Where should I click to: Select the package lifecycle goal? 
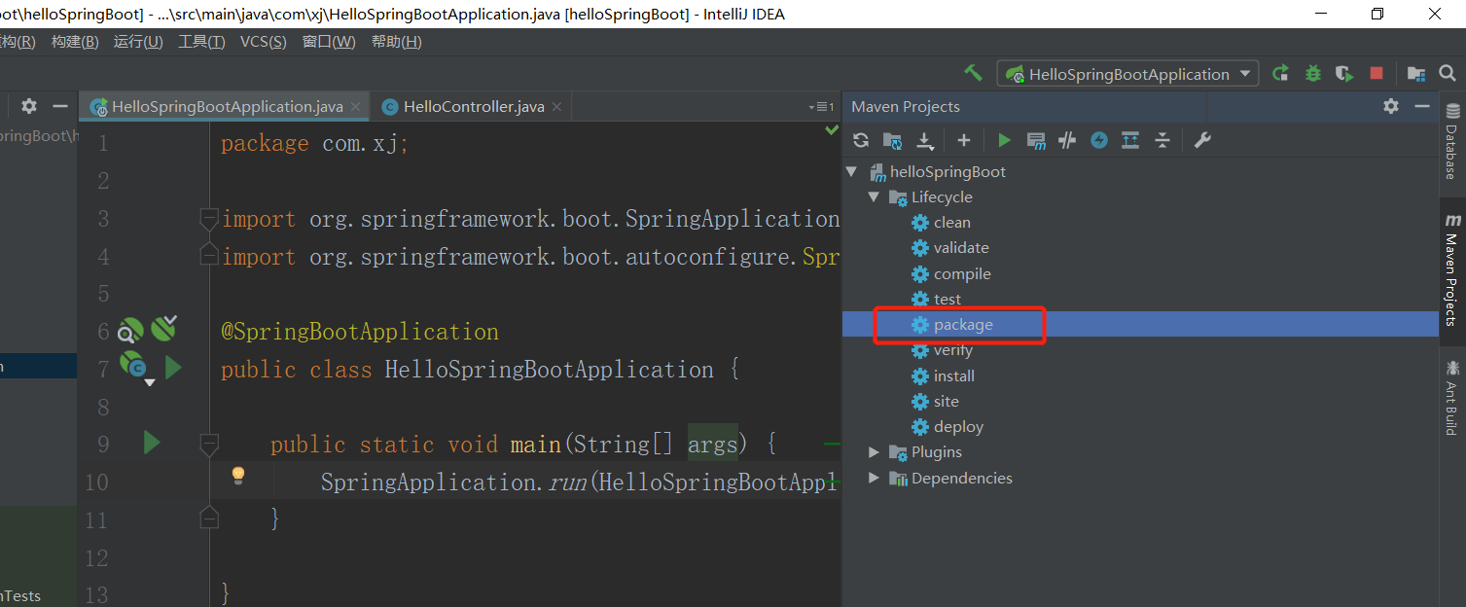pyautogui.click(x=963, y=325)
